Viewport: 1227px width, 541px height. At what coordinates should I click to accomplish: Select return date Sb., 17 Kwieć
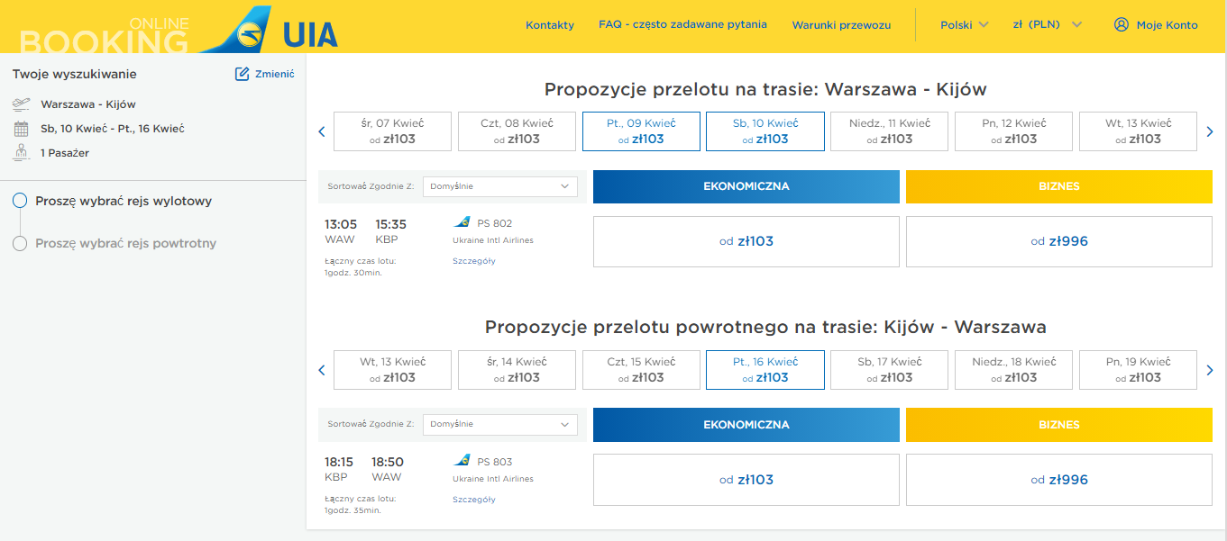coord(890,370)
